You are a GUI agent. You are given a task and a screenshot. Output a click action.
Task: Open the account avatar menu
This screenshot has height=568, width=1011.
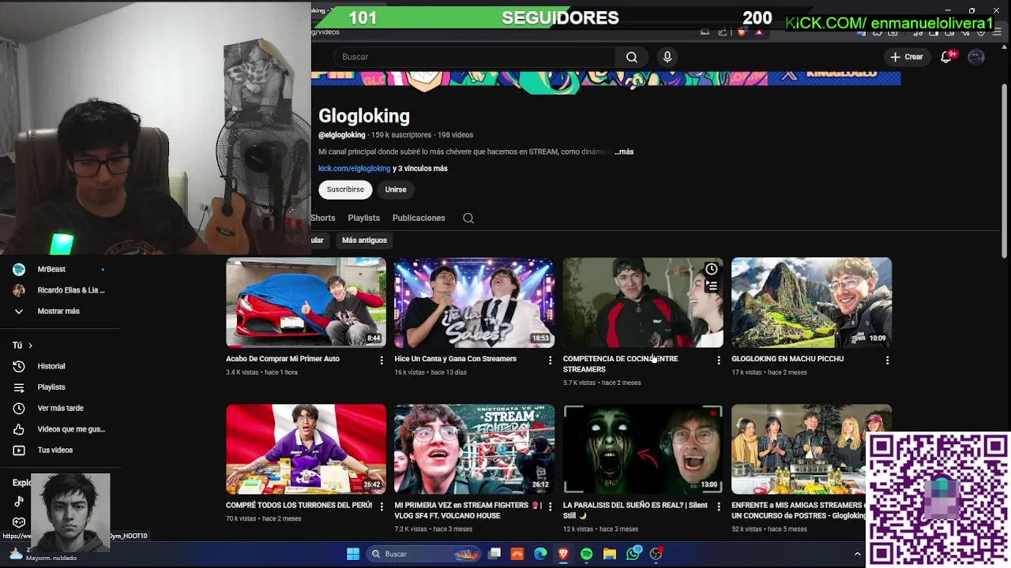[x=976, y=57]
